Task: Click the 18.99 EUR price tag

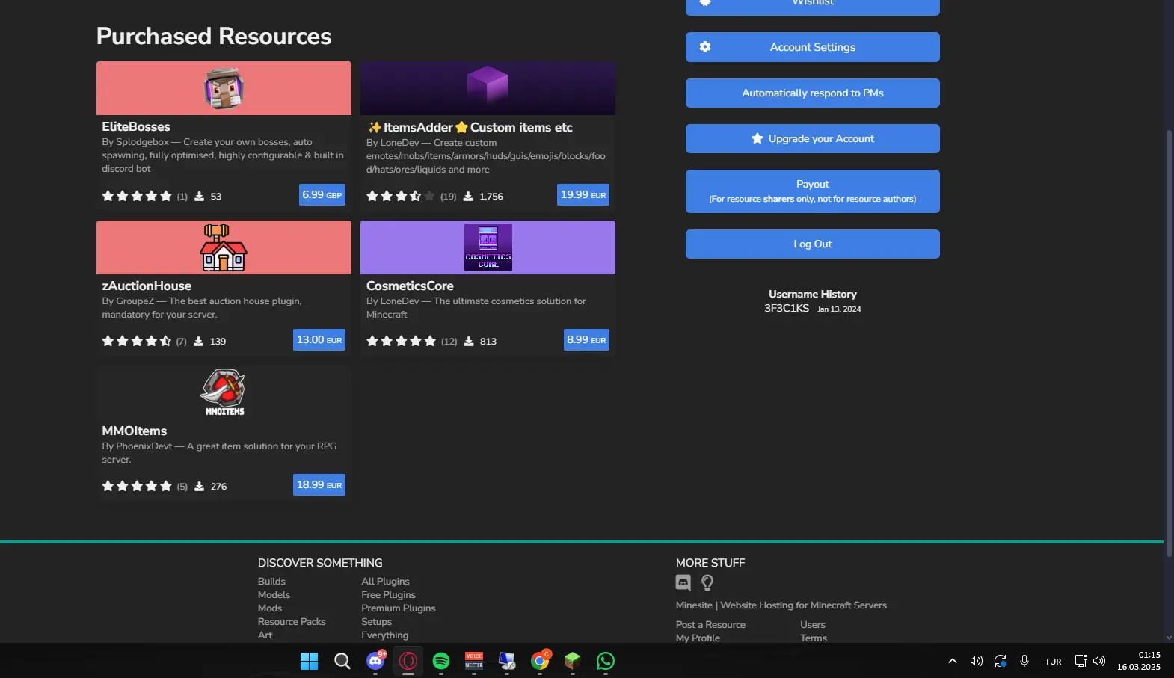Action: pyautogui.click(x=319, y=485)
